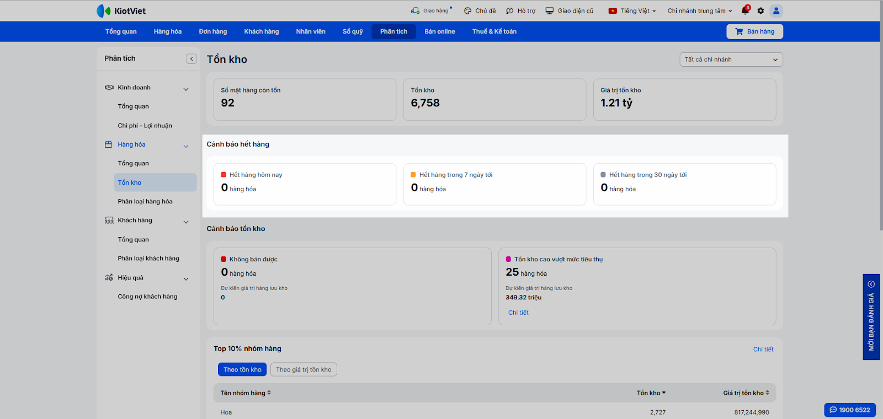Image resolution: width=883 pixels, height=419 pixels.
Task: Open Tổng quan under Khách hàng sidebar
Action: pyautogui.click(x=133, y=240)
